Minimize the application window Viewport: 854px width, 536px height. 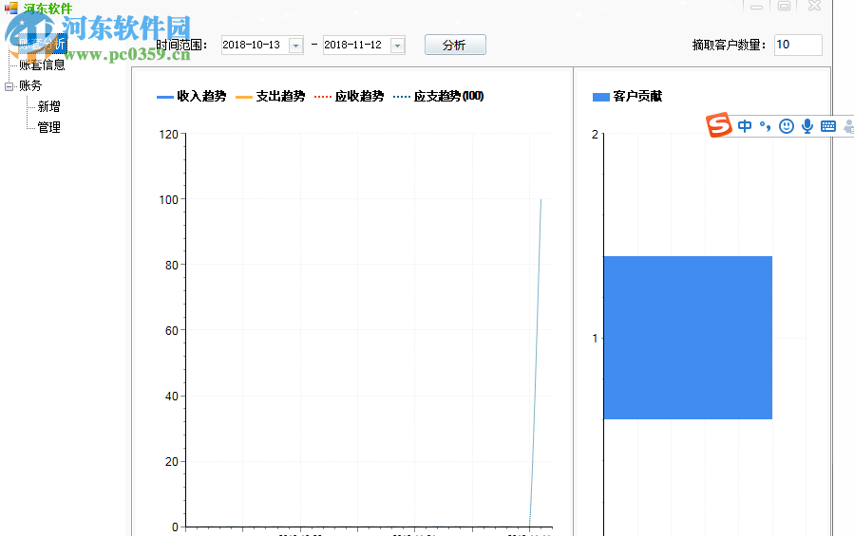[756, 6]
